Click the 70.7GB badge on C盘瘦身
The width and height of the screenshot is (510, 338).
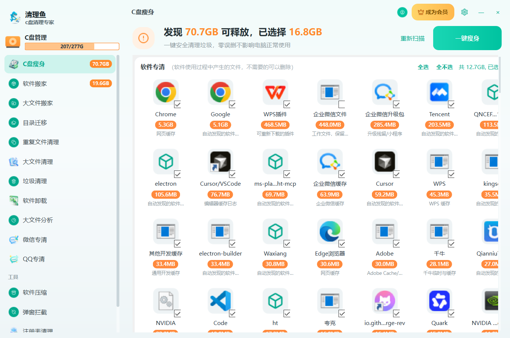(x=101, y=64)
